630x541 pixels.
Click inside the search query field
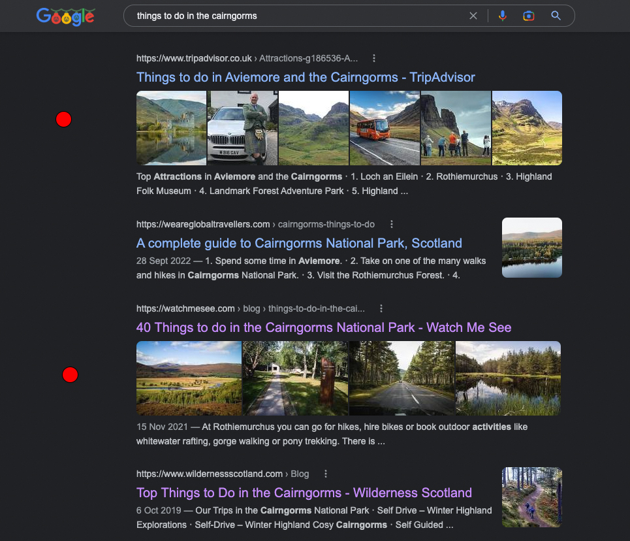(x=294, y=16)
